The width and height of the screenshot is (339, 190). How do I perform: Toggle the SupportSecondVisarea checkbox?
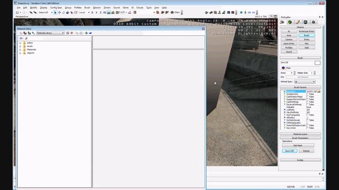coord(307,99)
